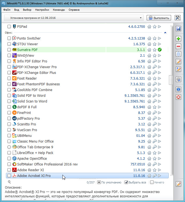The image size is (185, 202).
Task: Click the edit description pencil icon at bottom right
Action: pyautogui.click(x=178, y=184)
